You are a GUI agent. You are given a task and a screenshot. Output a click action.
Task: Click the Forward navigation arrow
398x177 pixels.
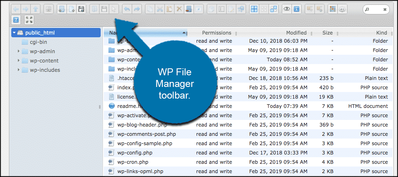coord(26,9)
